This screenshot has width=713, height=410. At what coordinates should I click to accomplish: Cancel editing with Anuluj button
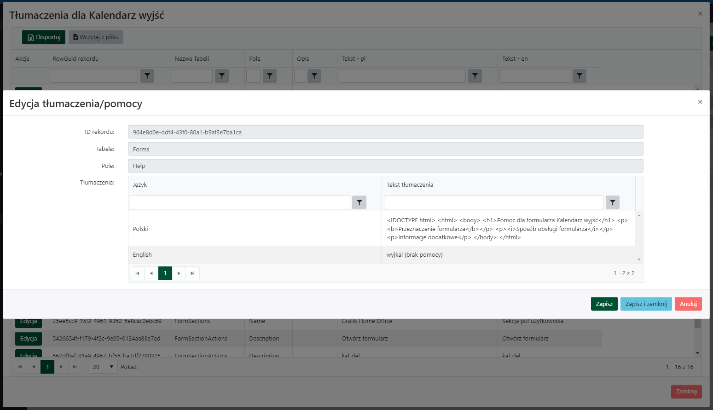tap(688, 304)
